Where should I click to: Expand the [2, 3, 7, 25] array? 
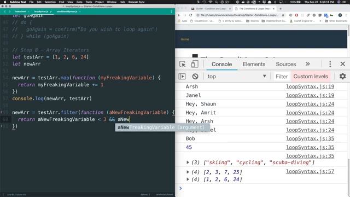tap(188, 172)
